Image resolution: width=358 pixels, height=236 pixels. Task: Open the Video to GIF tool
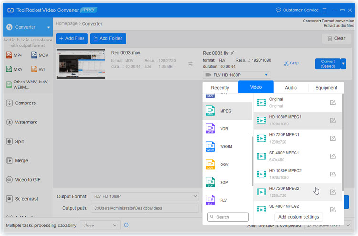click(23, 180)
